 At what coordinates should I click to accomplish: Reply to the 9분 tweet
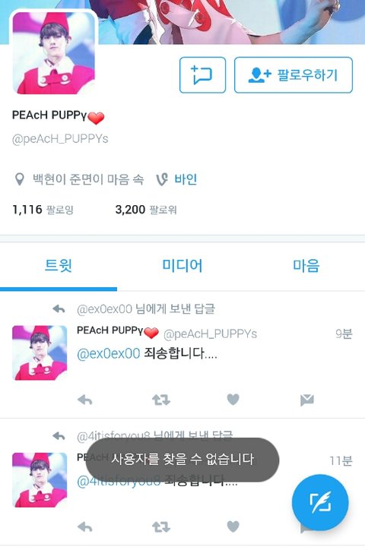pos(85,400)
